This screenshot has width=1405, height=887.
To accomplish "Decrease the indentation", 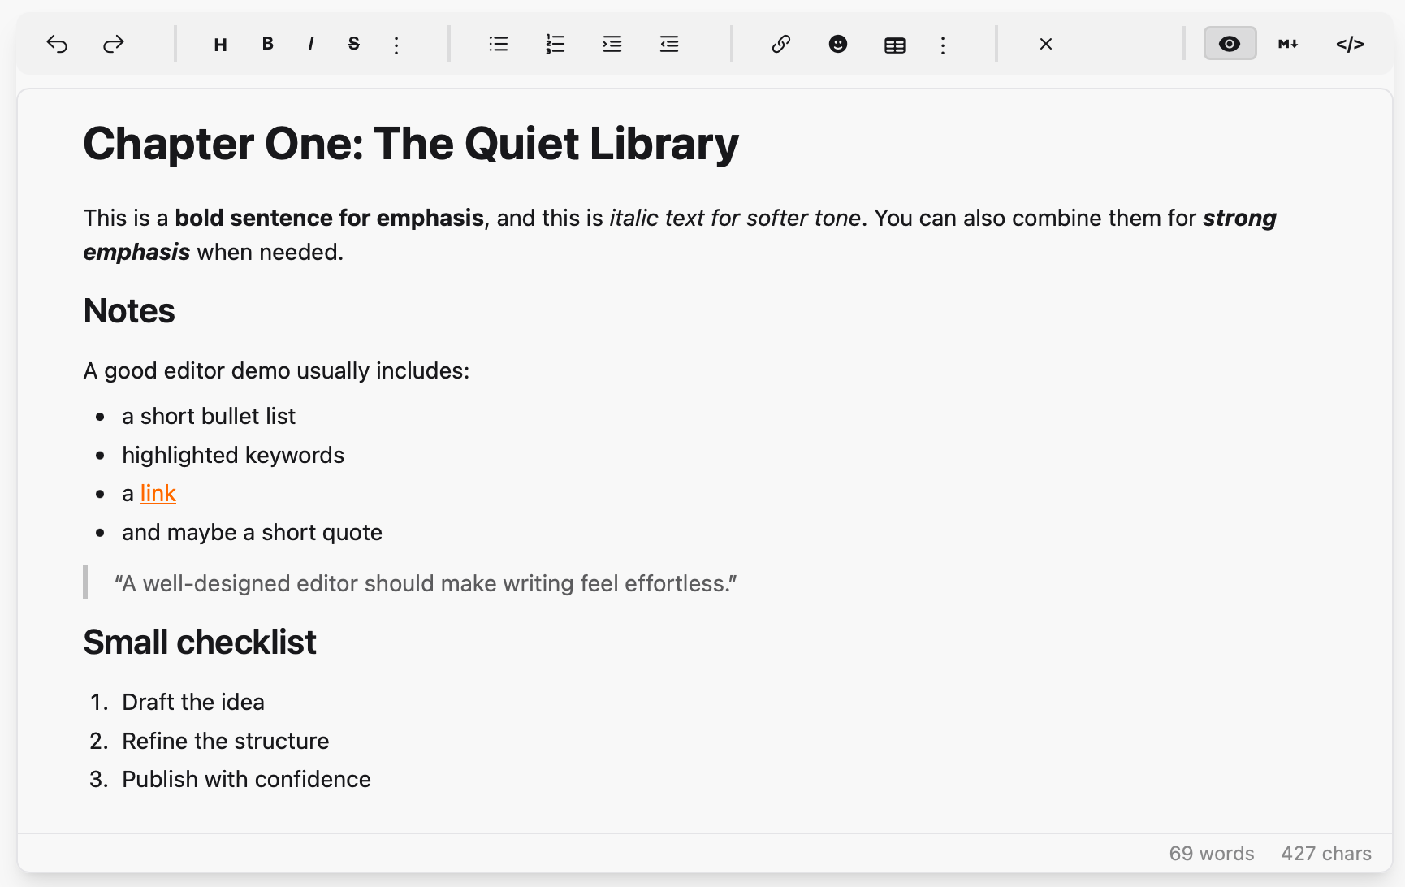I will click(x=668, y=44).
